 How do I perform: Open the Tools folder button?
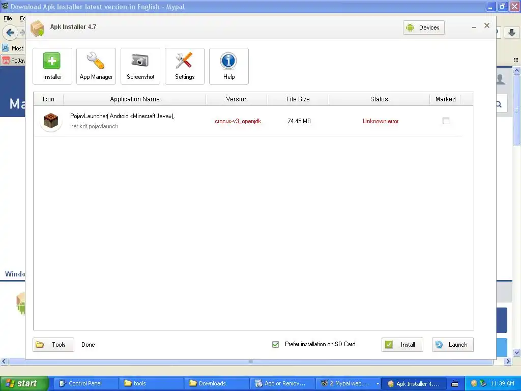pos(53,345)
